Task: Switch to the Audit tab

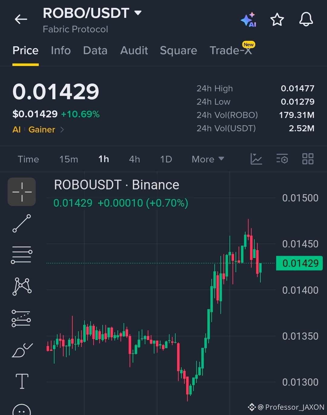Action: tap(134, 51)
